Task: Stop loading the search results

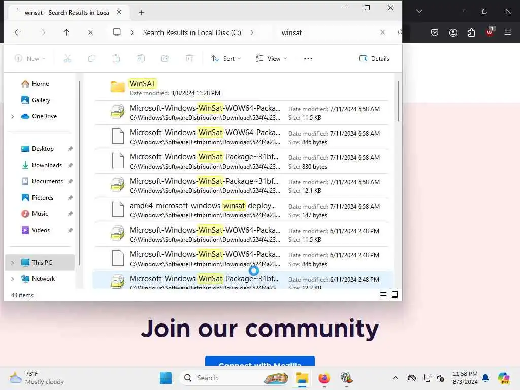Action: [90, 32]
